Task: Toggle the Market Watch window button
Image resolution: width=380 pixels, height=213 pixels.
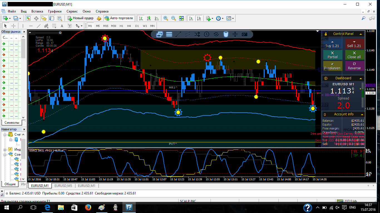Action: coord(28,18)
